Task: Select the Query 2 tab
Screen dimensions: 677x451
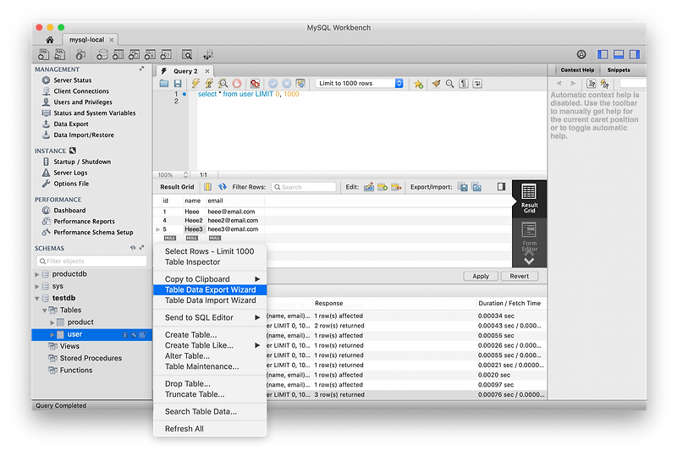Action: tap(185, 71)
